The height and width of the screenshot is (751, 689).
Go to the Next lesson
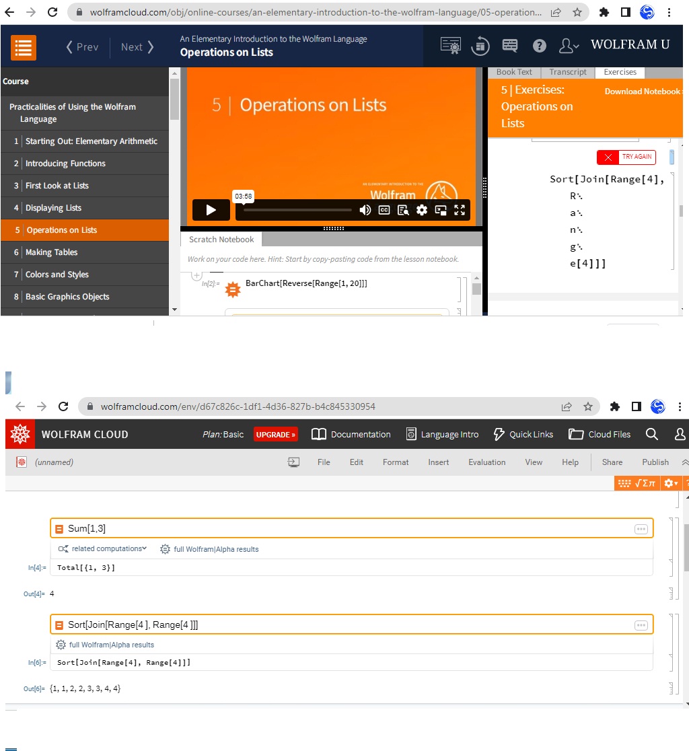click(137, 47)
